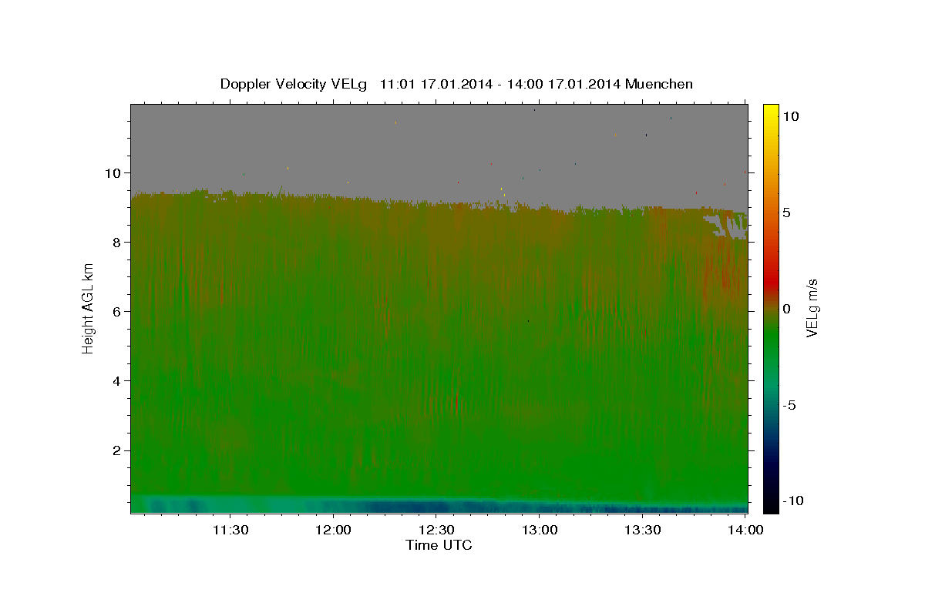The image size is (925, 616).
Task: Click the "VELg m/s" colorbar label
Action: click(x=812, y=309)
